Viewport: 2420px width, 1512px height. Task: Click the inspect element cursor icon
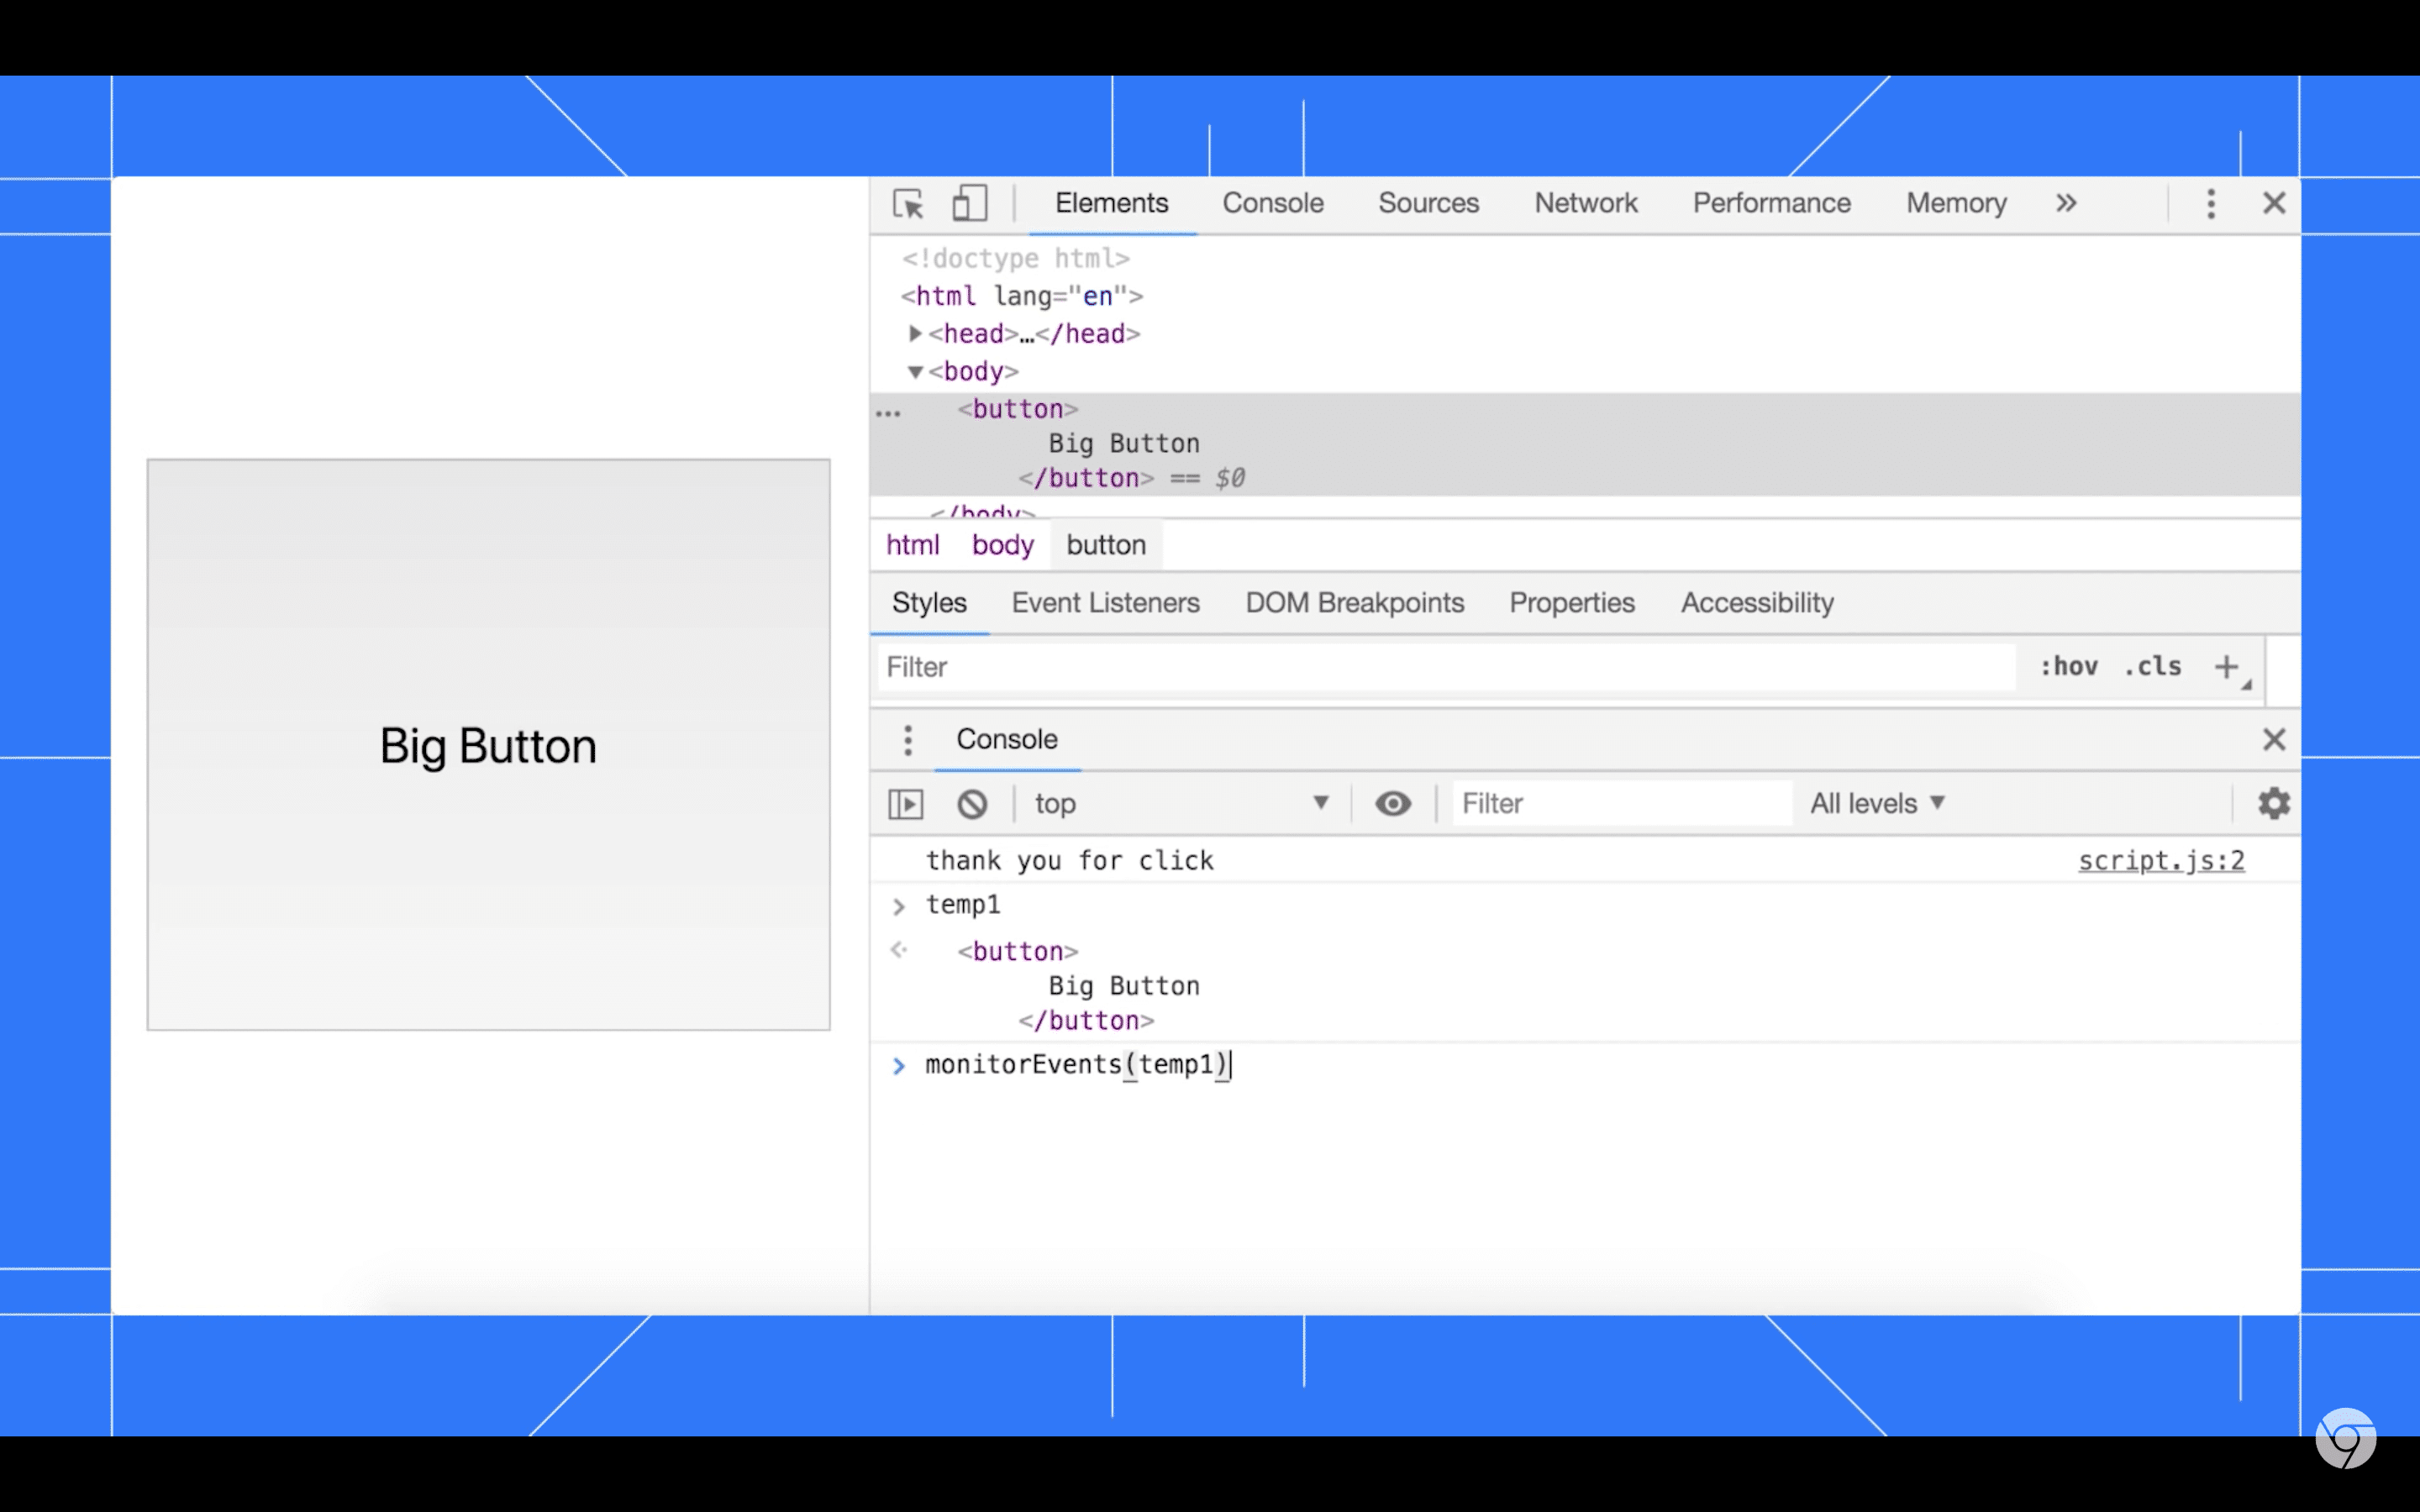pyautogui.click(x=907, y=202)
